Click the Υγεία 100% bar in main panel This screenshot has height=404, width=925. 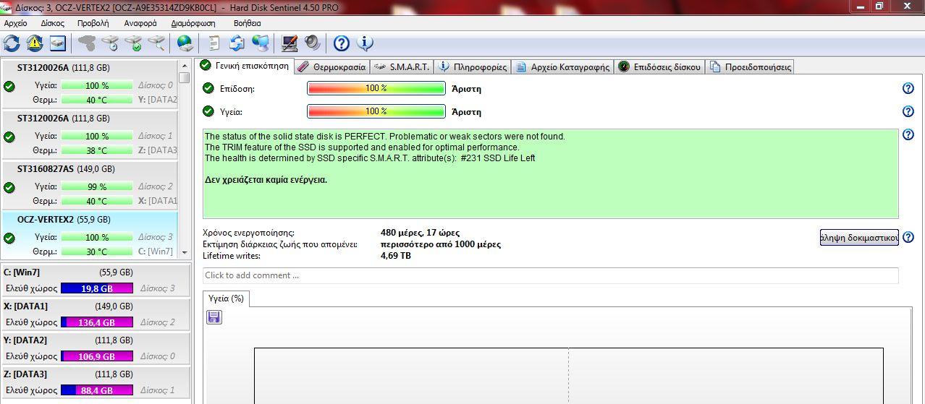[376, 111]
